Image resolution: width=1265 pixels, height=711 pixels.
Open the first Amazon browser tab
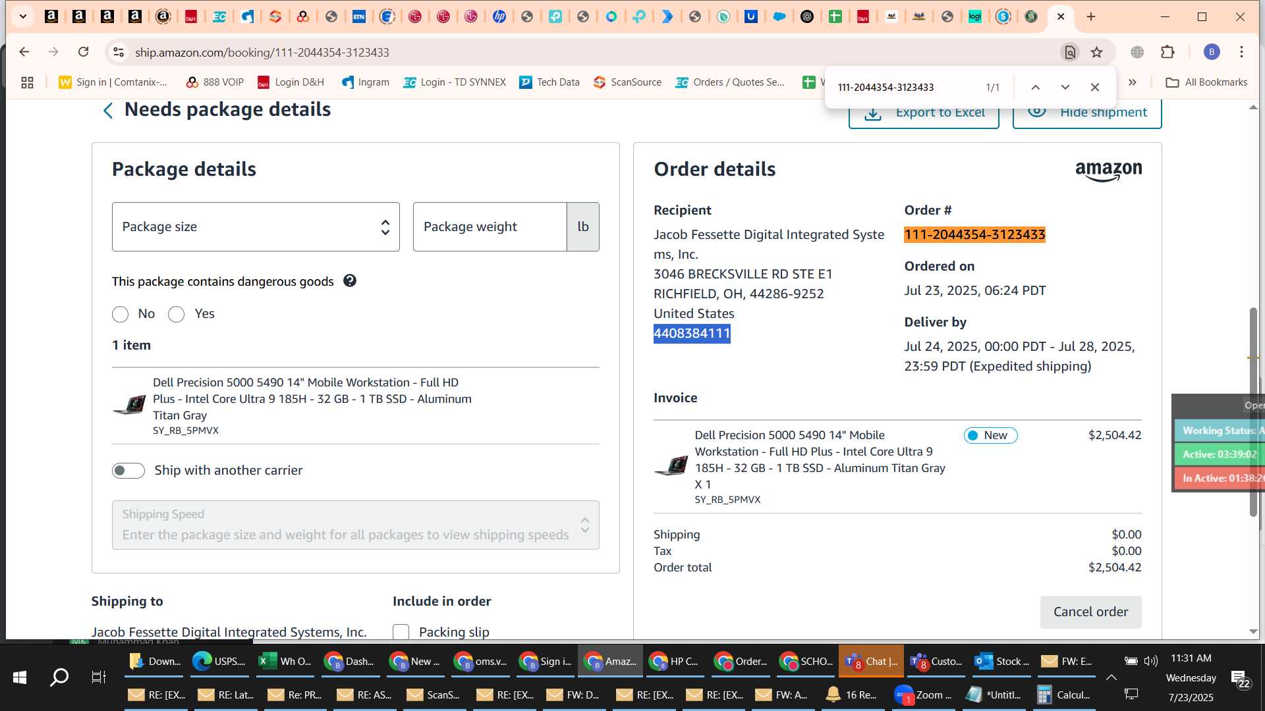51,16
